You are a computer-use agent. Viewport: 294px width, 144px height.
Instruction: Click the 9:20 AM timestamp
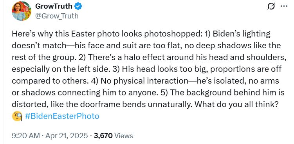[26, 135]
